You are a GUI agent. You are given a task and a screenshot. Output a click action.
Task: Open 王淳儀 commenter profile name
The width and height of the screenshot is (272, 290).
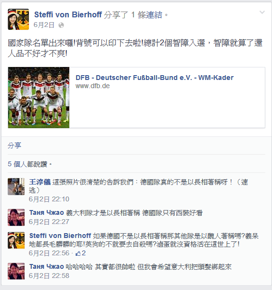40,182
